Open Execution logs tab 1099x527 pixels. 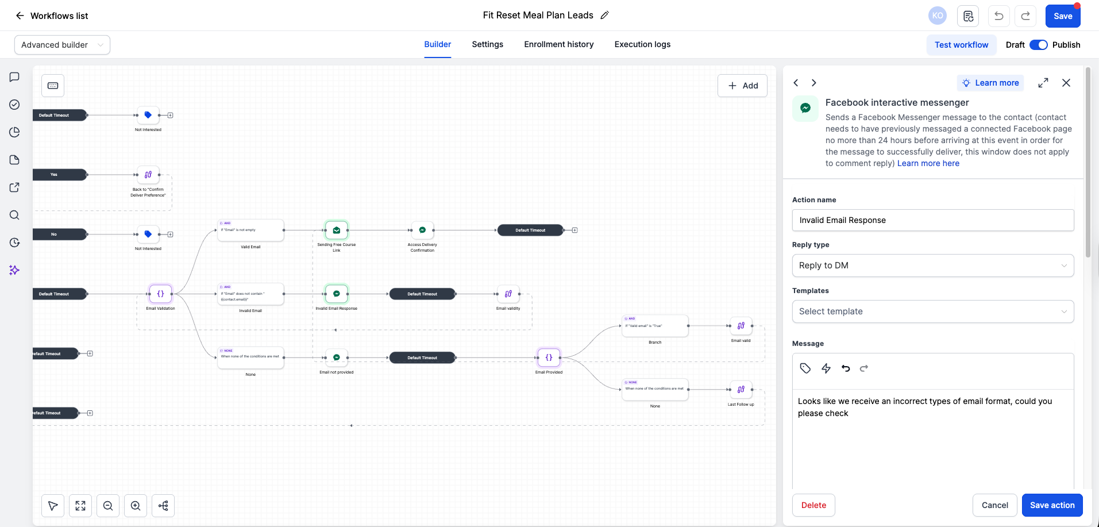642,44
